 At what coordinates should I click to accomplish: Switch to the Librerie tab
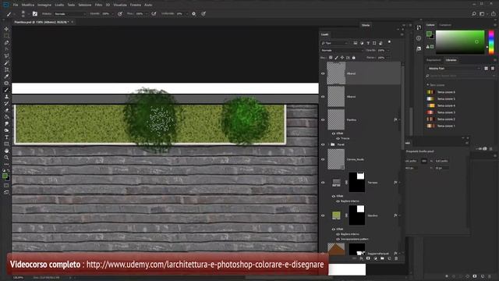[x=451, y=60]
